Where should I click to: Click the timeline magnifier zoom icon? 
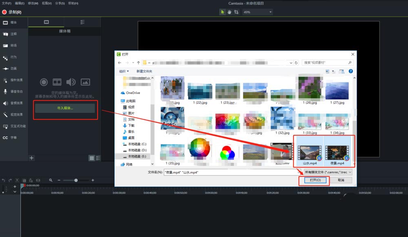(x=51, y=180)
